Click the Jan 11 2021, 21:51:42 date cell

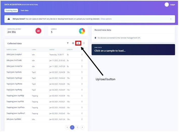tap(57, 61)
